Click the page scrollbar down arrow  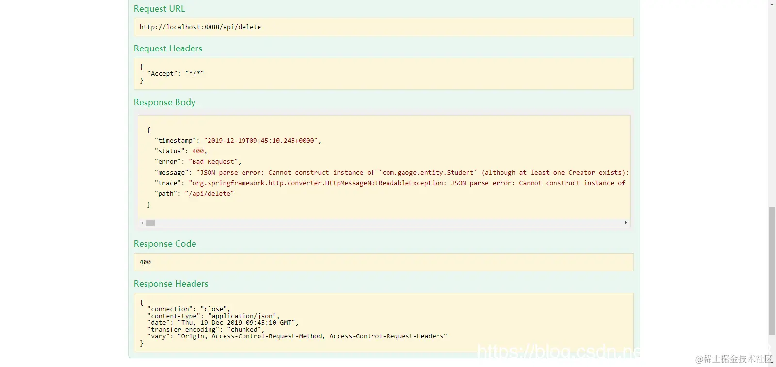point(772,363)
